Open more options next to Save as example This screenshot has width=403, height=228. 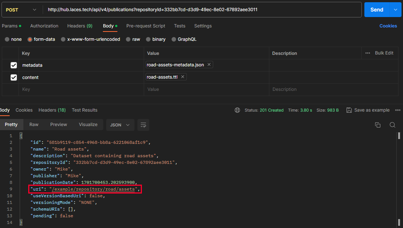click(398, 110)
